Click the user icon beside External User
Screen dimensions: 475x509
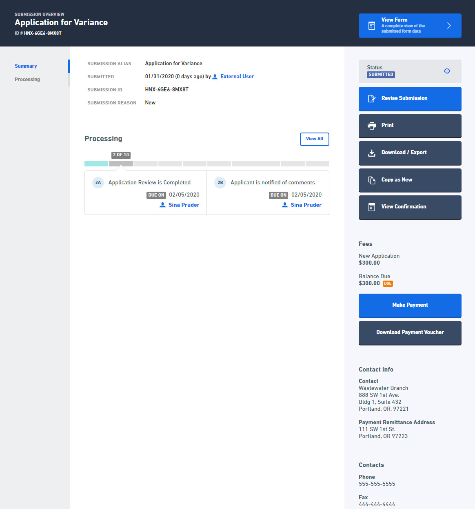pos(215,77)
